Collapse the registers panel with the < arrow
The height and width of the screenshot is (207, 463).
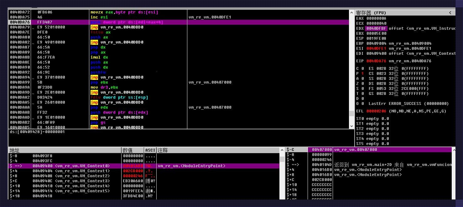pyautogui.click(x=450, y=13)
